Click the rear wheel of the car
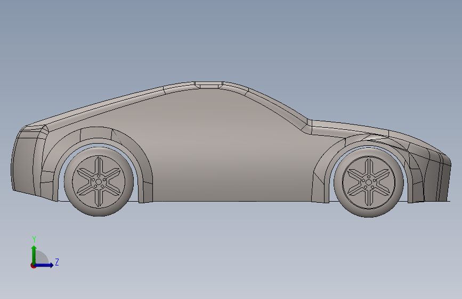Viewport: 462px width, 299px height. (x=99, y=181)
